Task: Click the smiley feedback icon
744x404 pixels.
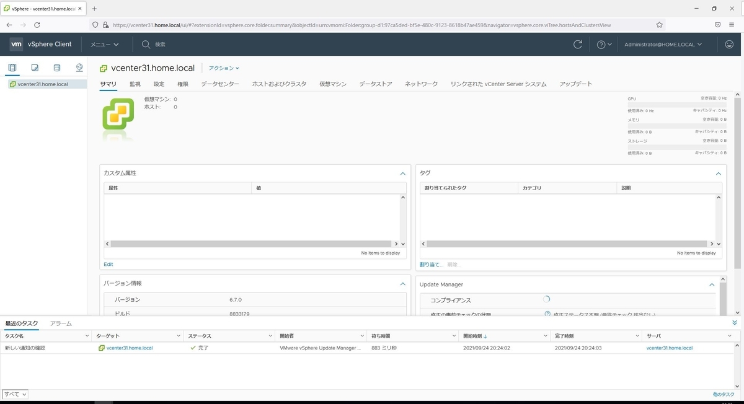Action: coord(729,44)
